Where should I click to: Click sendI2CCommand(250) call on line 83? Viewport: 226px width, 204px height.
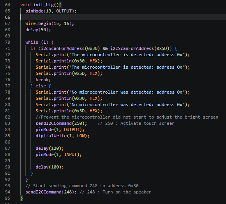pos(61,123)
